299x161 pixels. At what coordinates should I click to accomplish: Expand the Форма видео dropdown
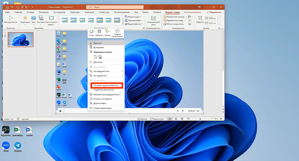pos(133,17)
